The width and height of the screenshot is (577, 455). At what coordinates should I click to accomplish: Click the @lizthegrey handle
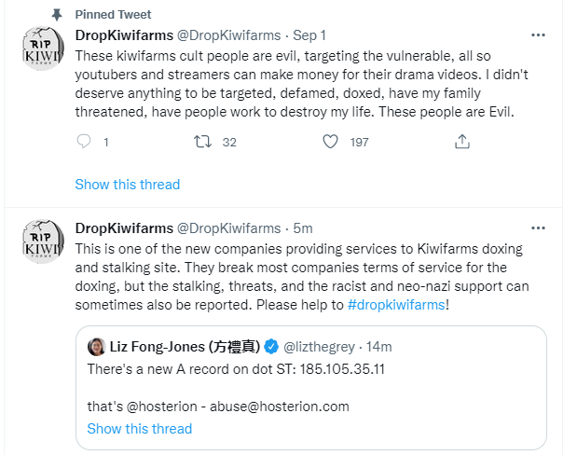coord(321,347)
